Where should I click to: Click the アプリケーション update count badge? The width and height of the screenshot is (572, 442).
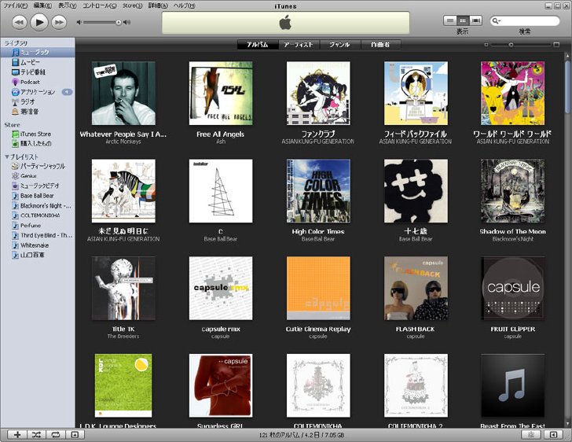pos(67,92)
